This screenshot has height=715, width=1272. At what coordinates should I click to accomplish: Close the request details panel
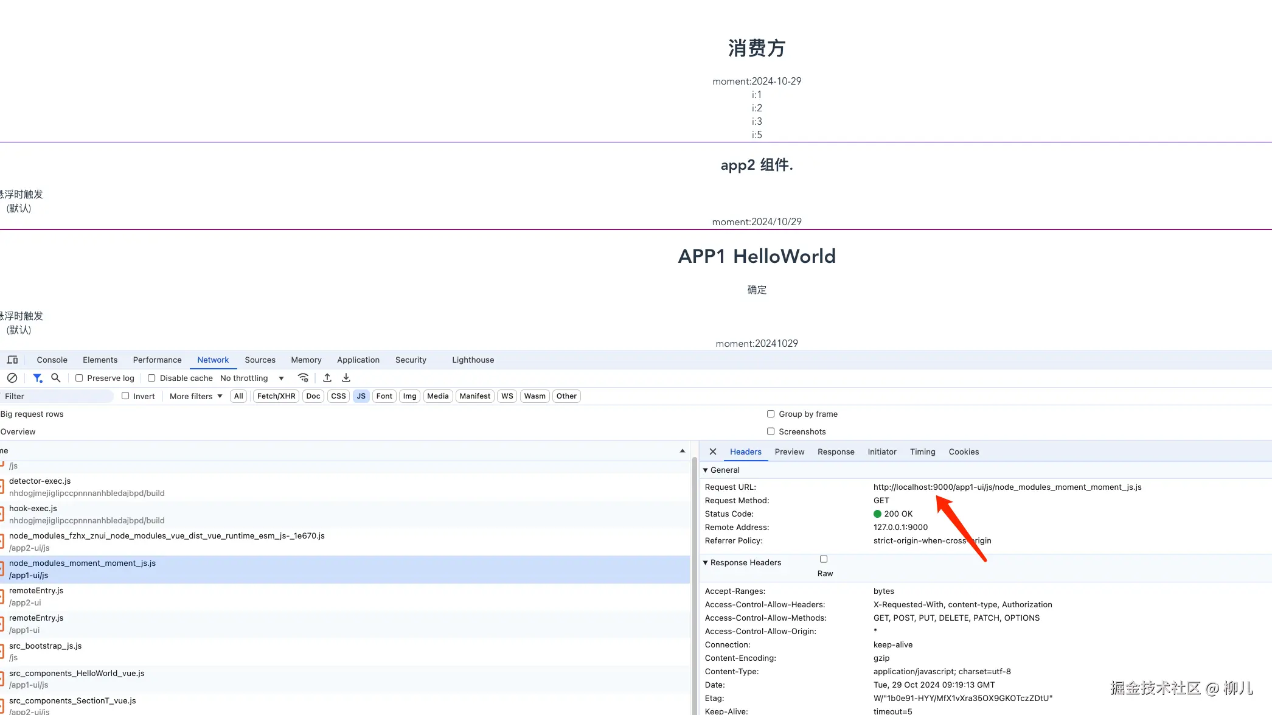pos(713,452)
